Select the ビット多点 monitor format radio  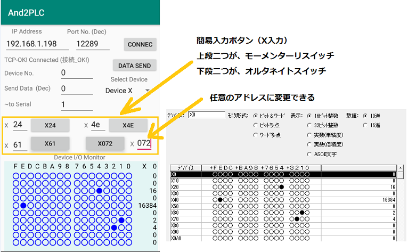(256, 125)
